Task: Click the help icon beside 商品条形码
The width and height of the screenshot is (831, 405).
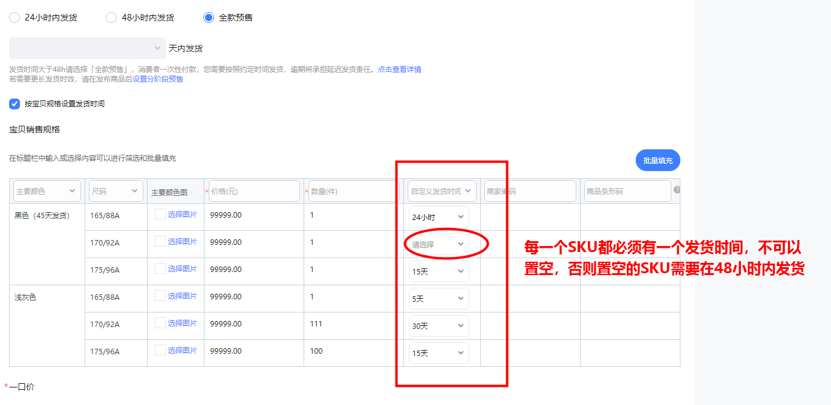Action: click(x=677, y=190)
